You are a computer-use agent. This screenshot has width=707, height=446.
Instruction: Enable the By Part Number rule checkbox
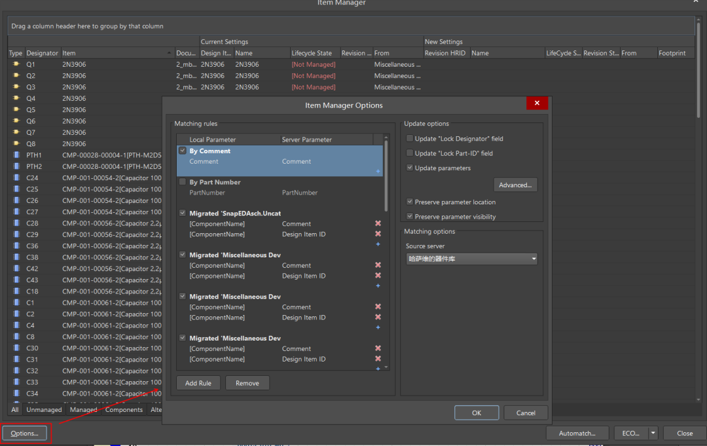[x=183, y=181]
